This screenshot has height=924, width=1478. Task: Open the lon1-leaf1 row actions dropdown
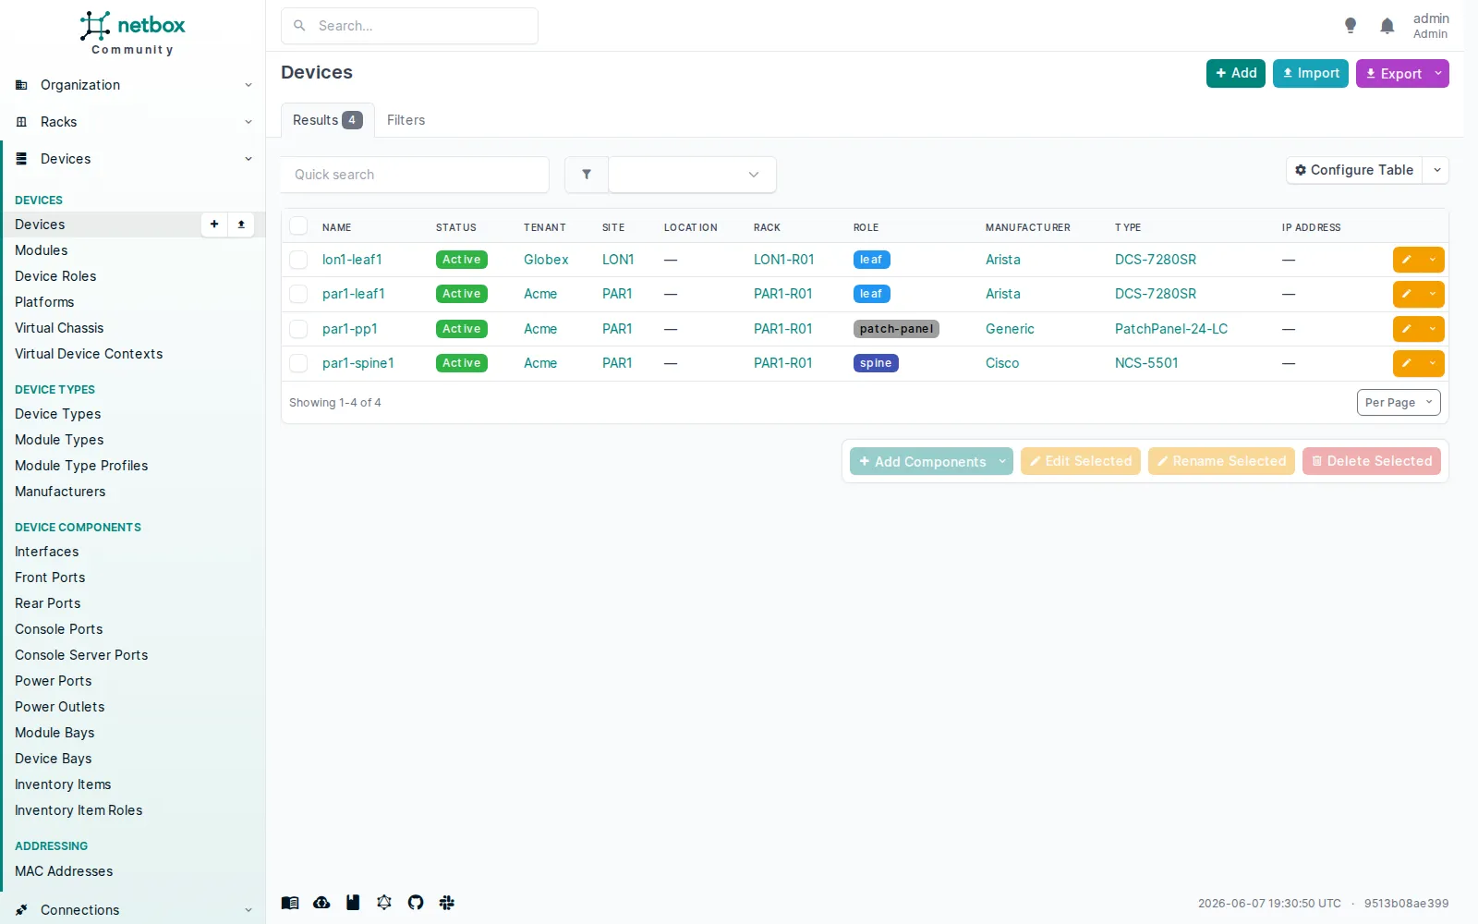(x=1433, y=260)
